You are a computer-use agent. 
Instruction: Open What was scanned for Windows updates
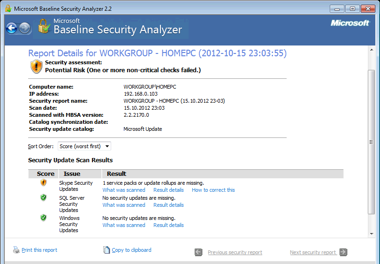coord(124,225)
